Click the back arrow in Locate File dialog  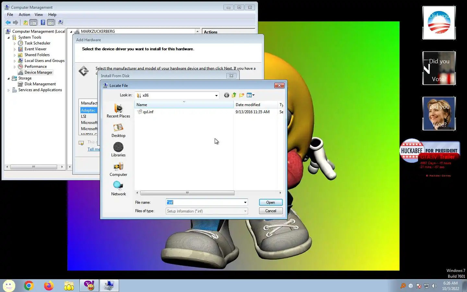(x=226, y=95)
